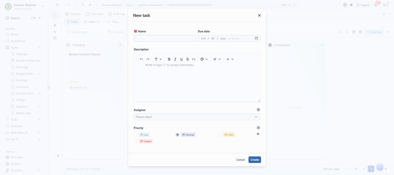
Task: Open Clicksign type in sidebar
Action: tap(22, 54)
